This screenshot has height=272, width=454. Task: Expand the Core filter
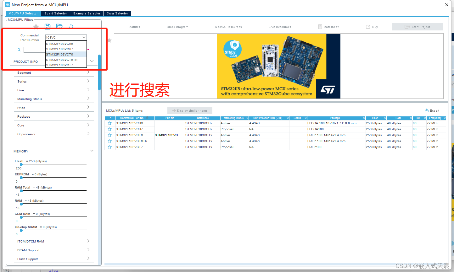[88, 125]
